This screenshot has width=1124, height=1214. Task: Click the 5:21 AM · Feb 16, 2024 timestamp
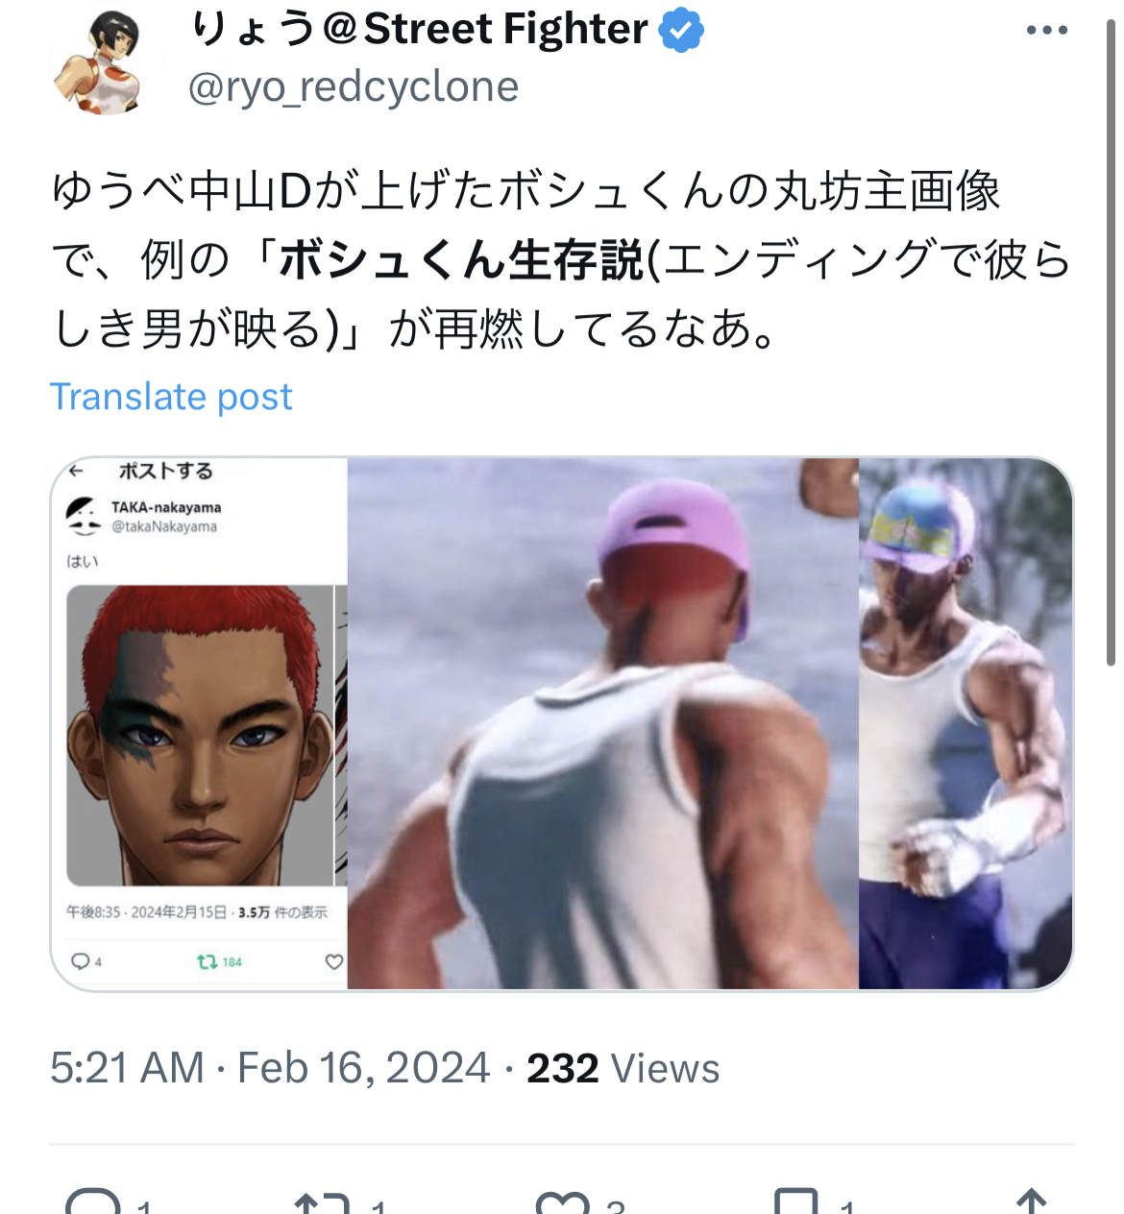point(270,1068)
